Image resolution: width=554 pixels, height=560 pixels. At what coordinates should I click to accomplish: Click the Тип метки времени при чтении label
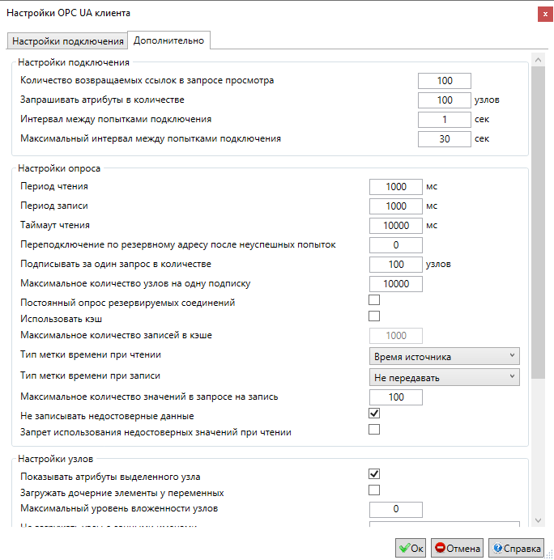91,354
